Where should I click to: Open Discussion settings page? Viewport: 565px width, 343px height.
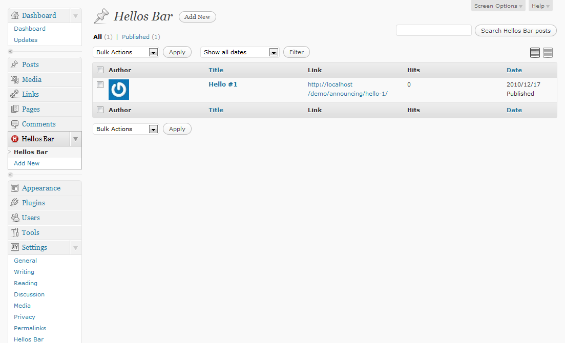pos(29,294)
